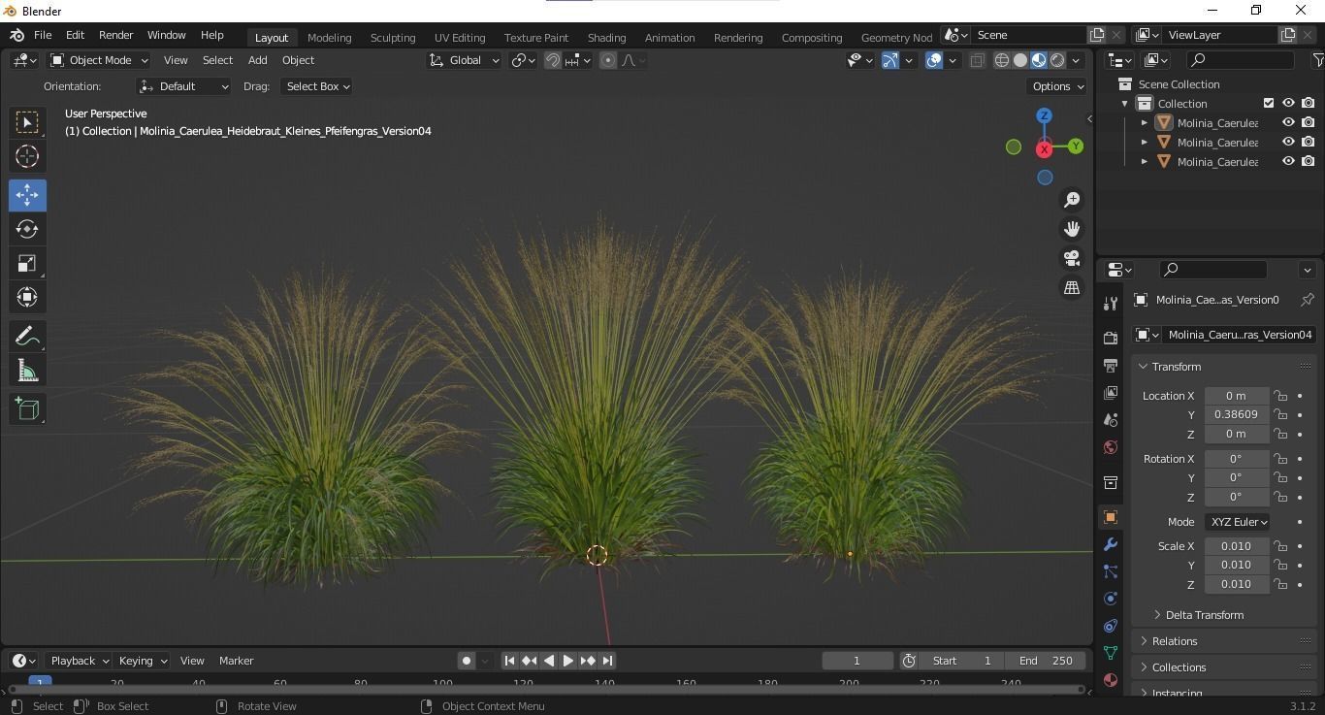Open Render properties tab icon
This screenshot has height=715, width=1325.
click(1111, 339)
